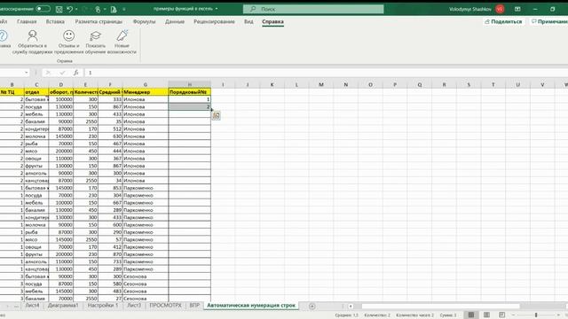The height and width of the screenshot is (319, 568).
Task: Switch to the Разметка страницы tab
Action: pyautogui.click(x=99, y=21)
